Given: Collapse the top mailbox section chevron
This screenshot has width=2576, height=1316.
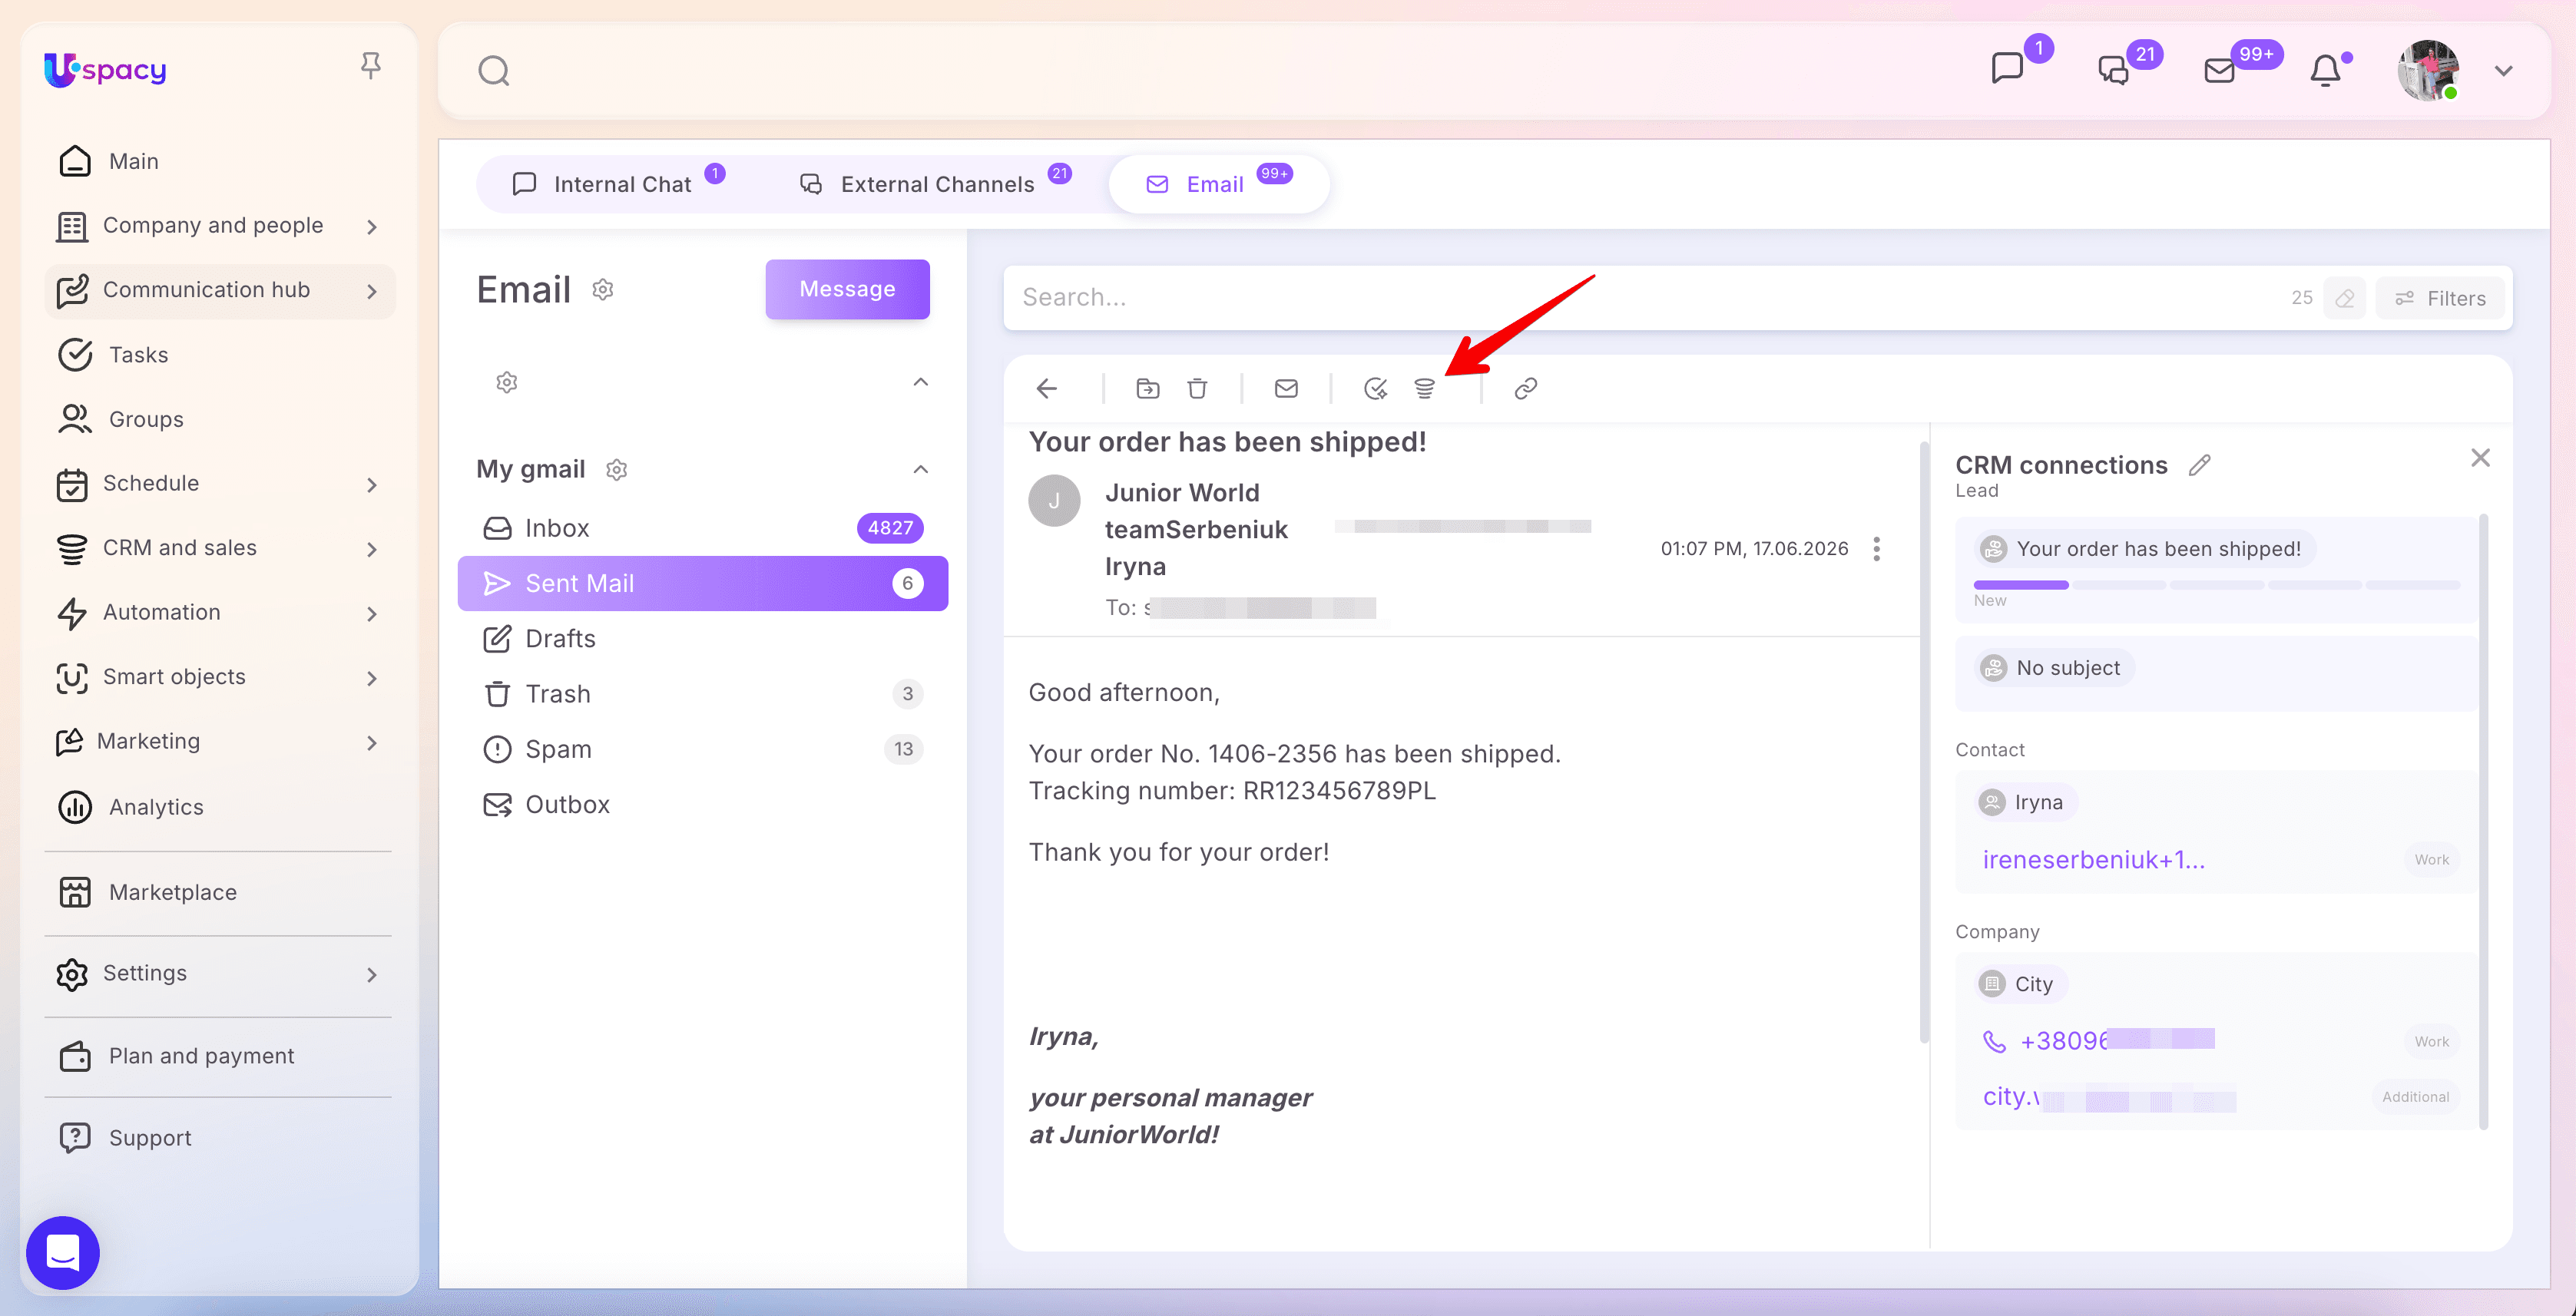Looking at the screenshot, I should coord(921,382).
